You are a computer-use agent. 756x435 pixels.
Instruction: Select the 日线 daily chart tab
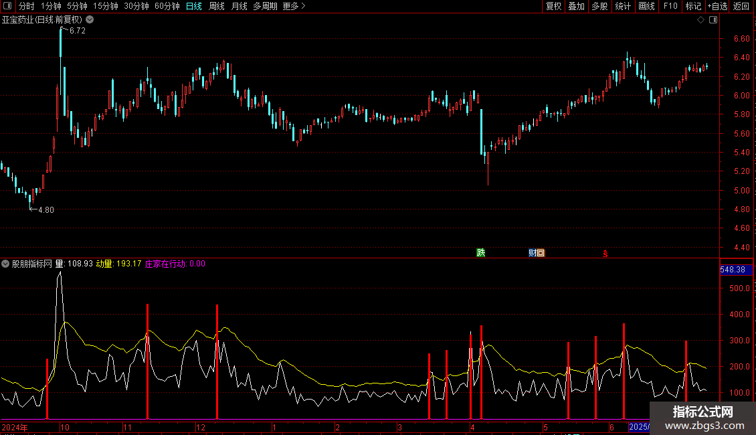click(194, 6)
